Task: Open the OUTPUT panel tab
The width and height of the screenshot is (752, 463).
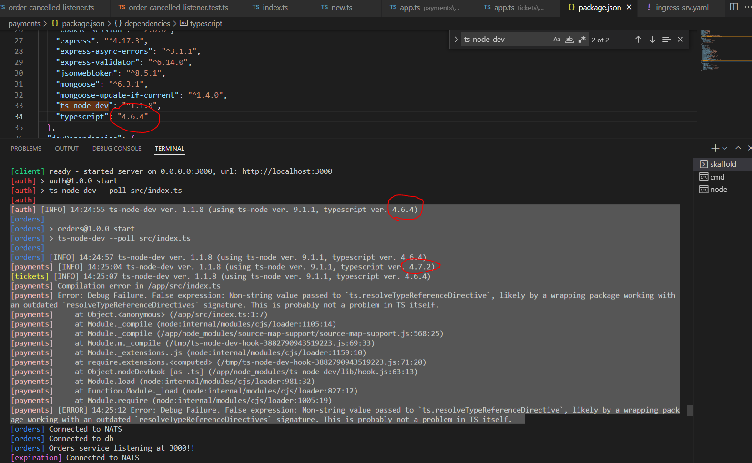Action: tap(67, 149)
